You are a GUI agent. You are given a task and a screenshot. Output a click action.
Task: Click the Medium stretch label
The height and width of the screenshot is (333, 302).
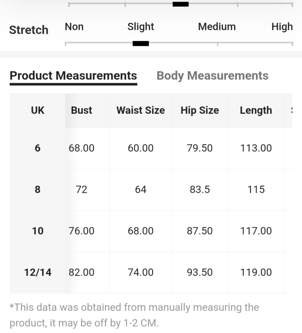217,27
